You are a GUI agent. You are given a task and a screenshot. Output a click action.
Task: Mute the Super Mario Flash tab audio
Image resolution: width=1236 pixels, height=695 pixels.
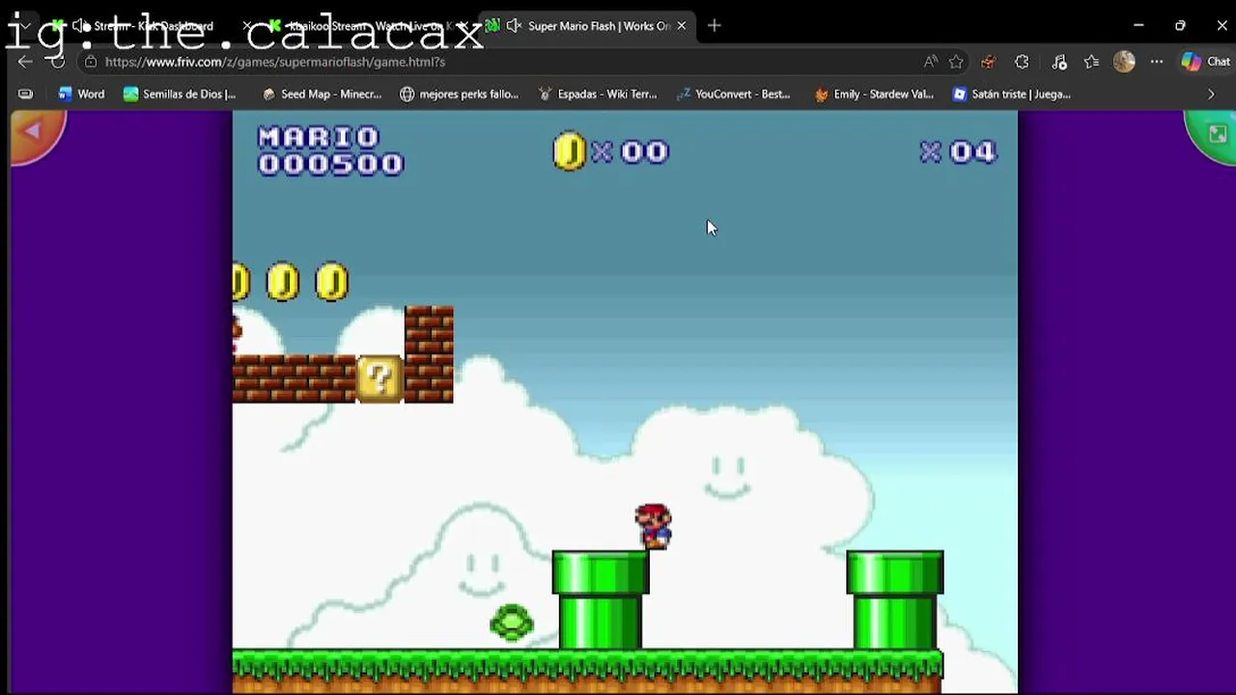[514, 26]
